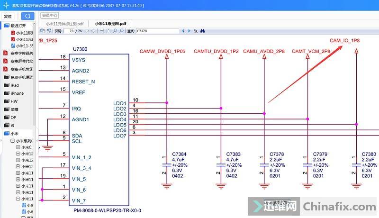Switch to 小米11元件标注图.pdf tab
The width and height of the screenshot is (379, 218).
pos(65,23)
